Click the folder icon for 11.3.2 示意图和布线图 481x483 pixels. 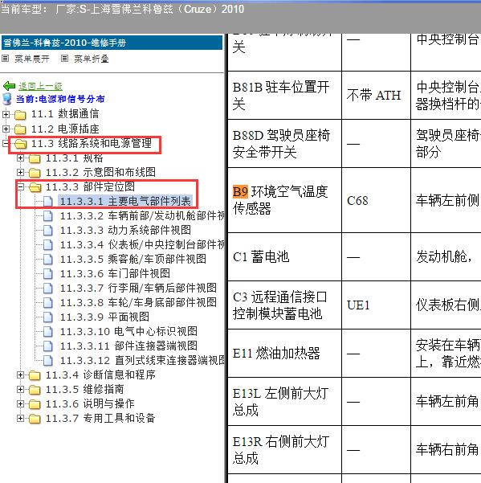35,173
